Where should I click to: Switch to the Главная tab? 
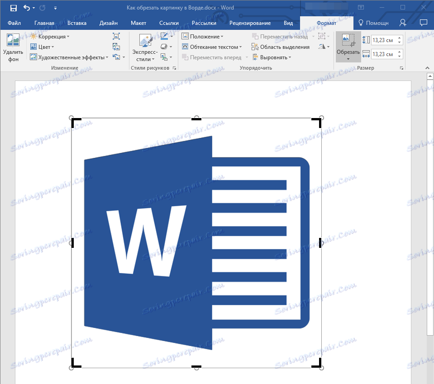[44, 23]
